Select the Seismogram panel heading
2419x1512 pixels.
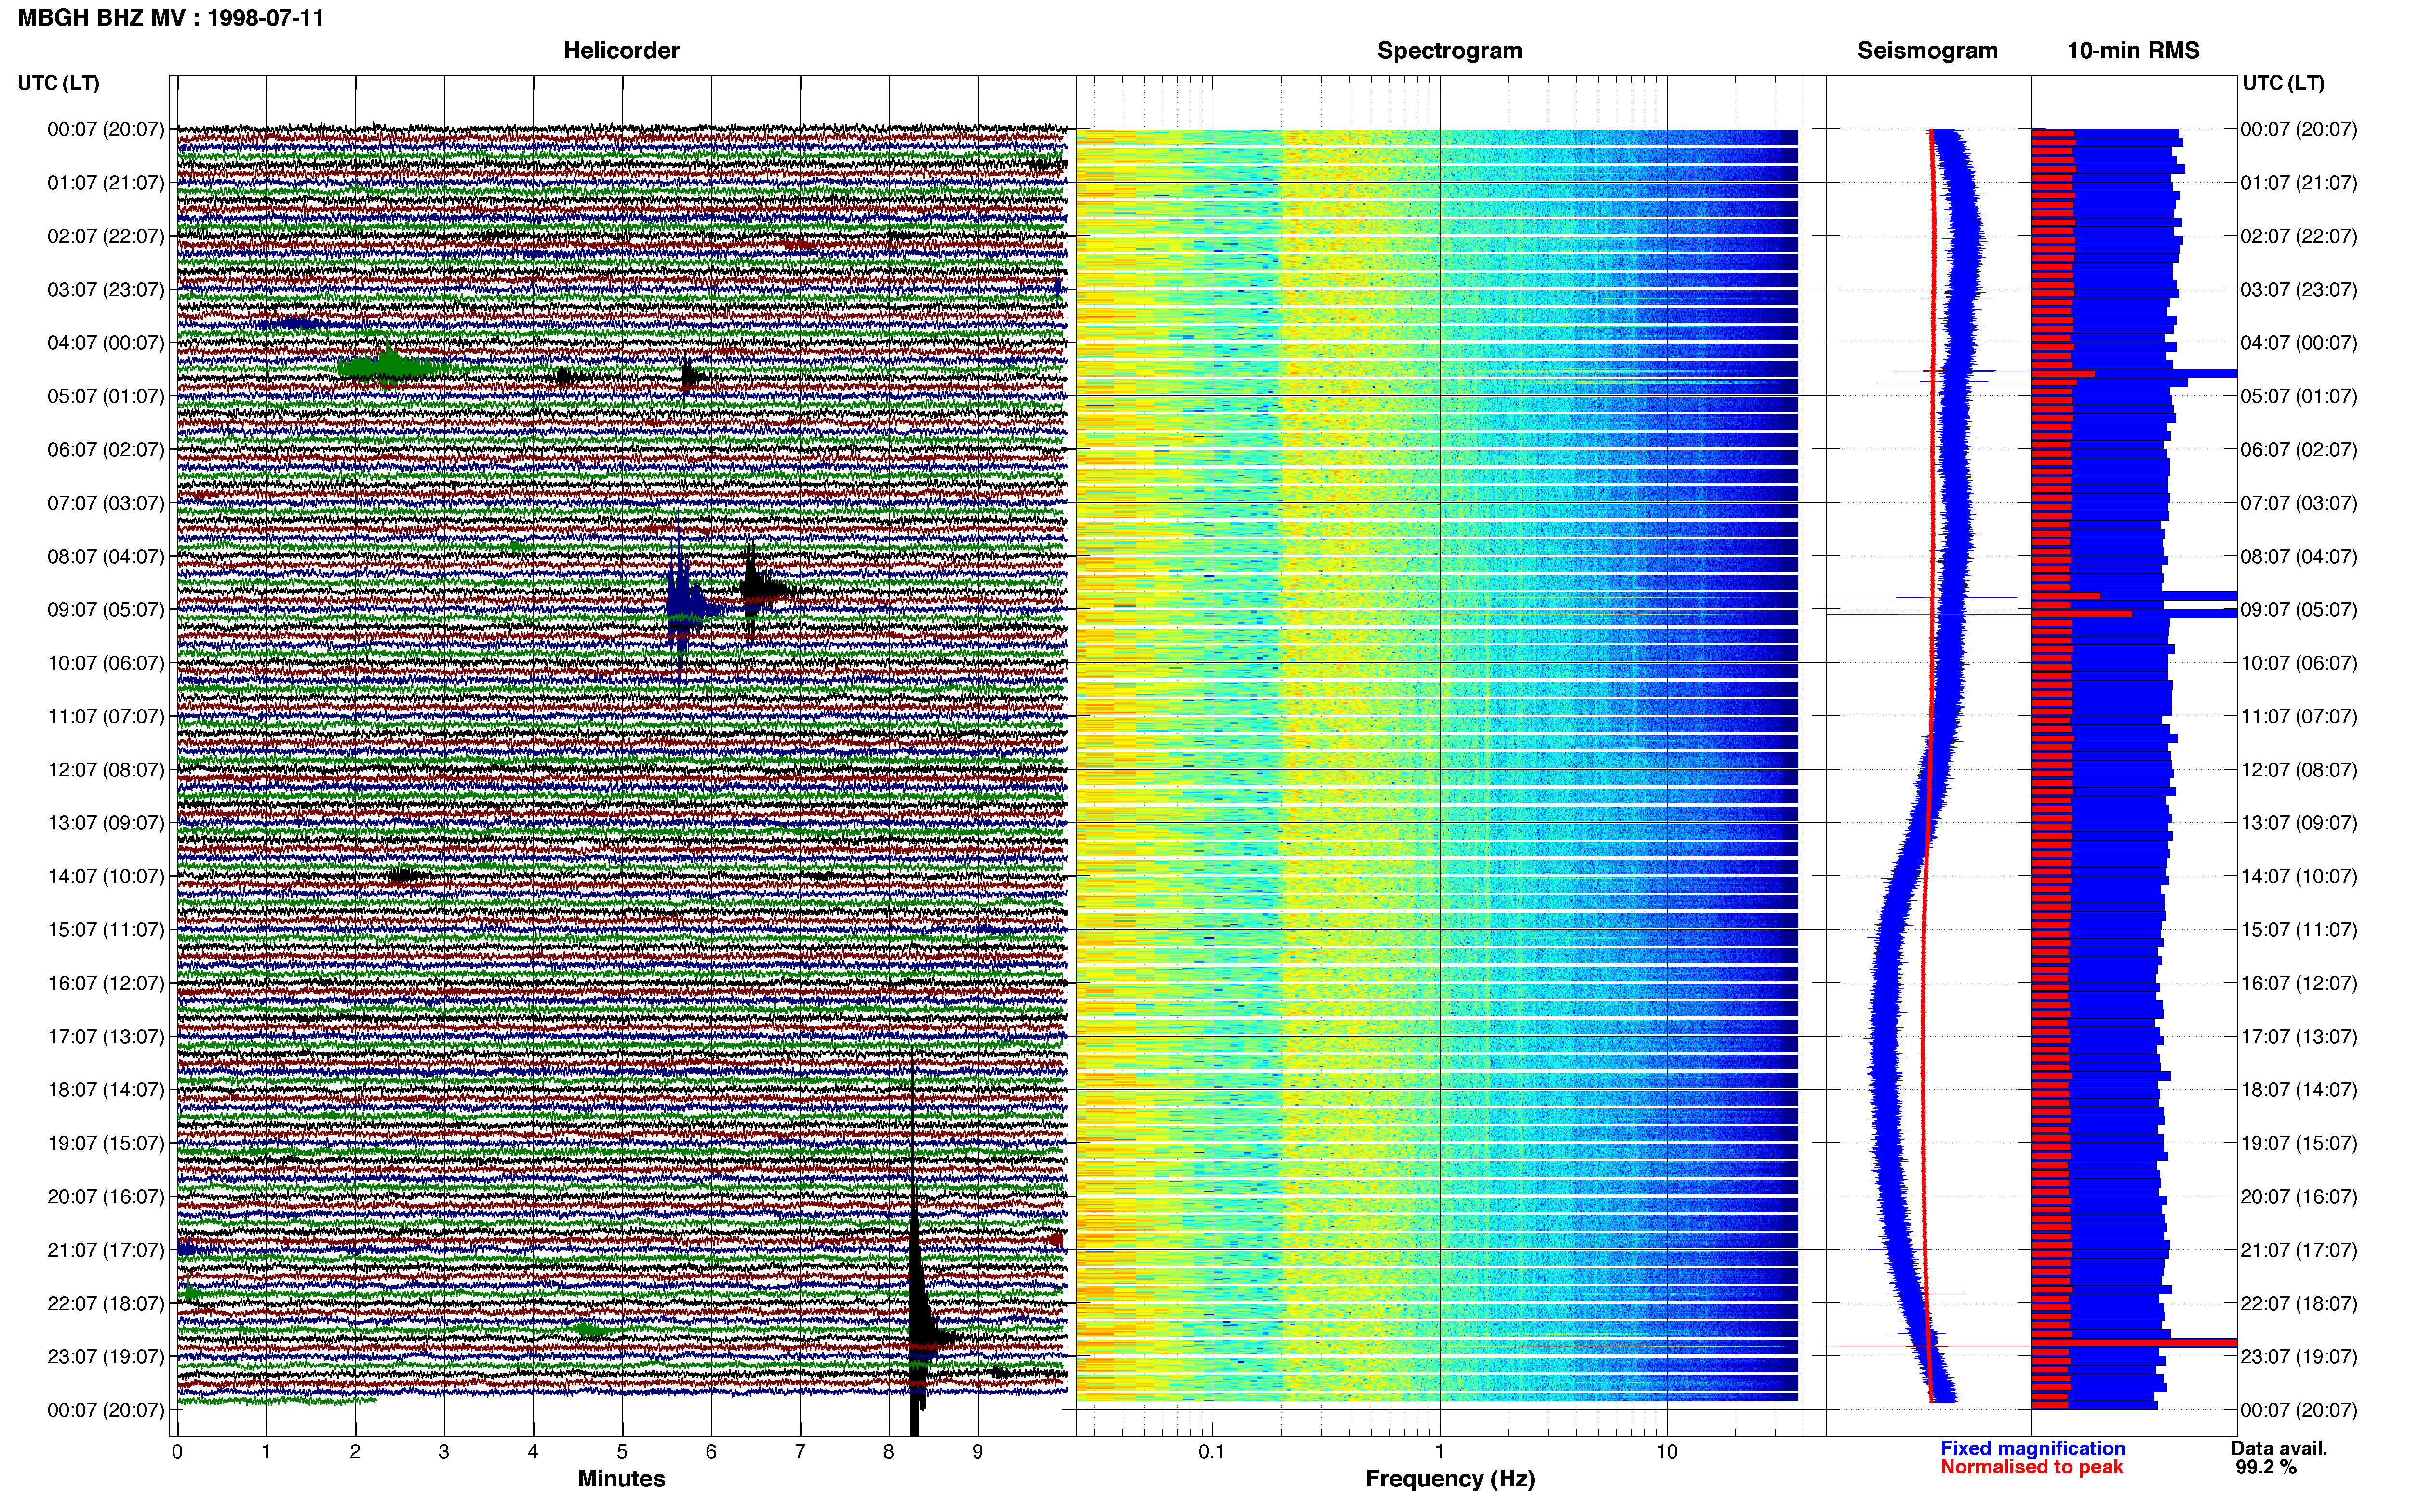pos(1927,50)
